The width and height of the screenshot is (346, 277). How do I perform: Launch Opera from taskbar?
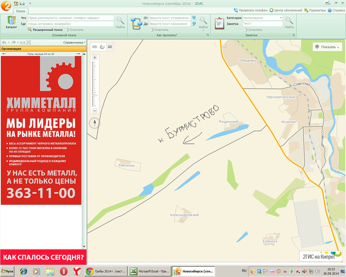click(64, 271)
